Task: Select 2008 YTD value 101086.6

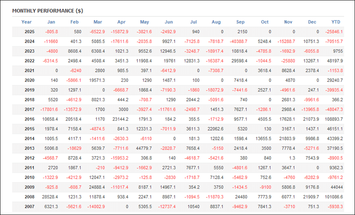Action: pyautogui.click(x=333, y=196)
